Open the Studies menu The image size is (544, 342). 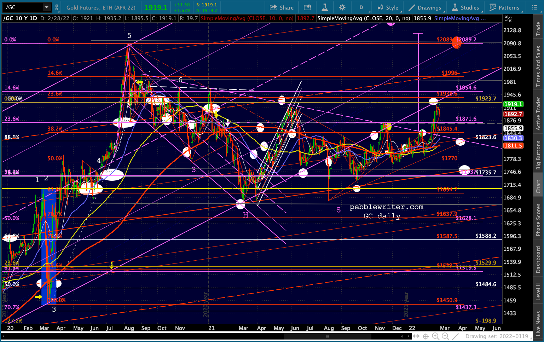coord(466,7)
